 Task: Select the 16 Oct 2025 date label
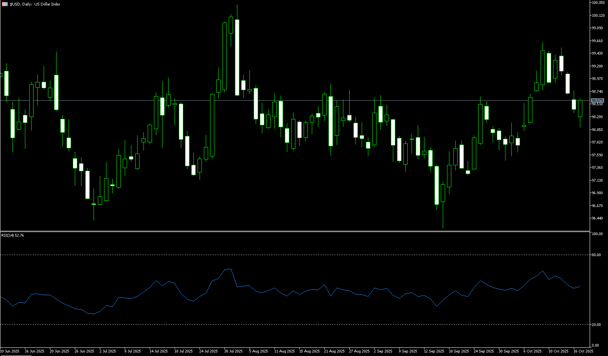point(583,351)
